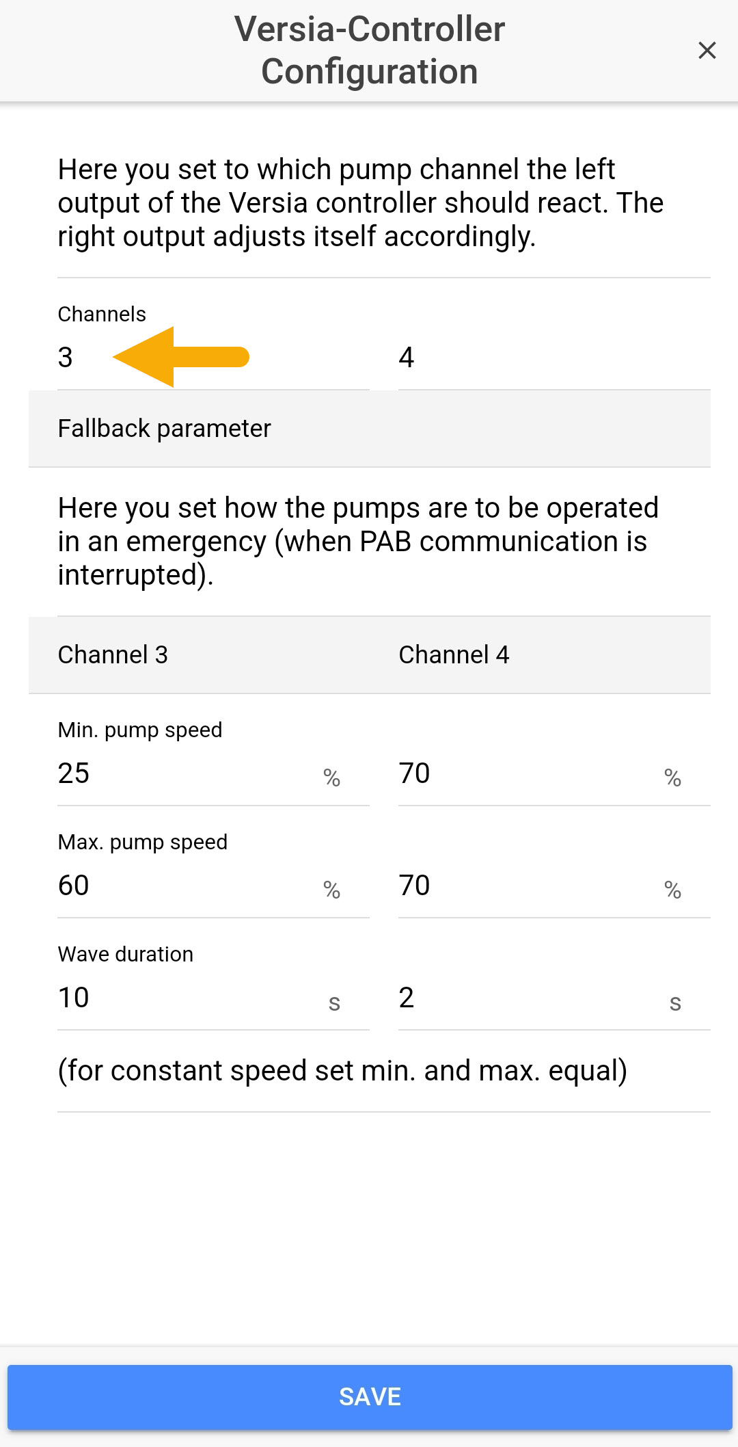Click the Versia-Controller Configuration title
This screenshot has height=1447, width=738.
click(369, 50)
